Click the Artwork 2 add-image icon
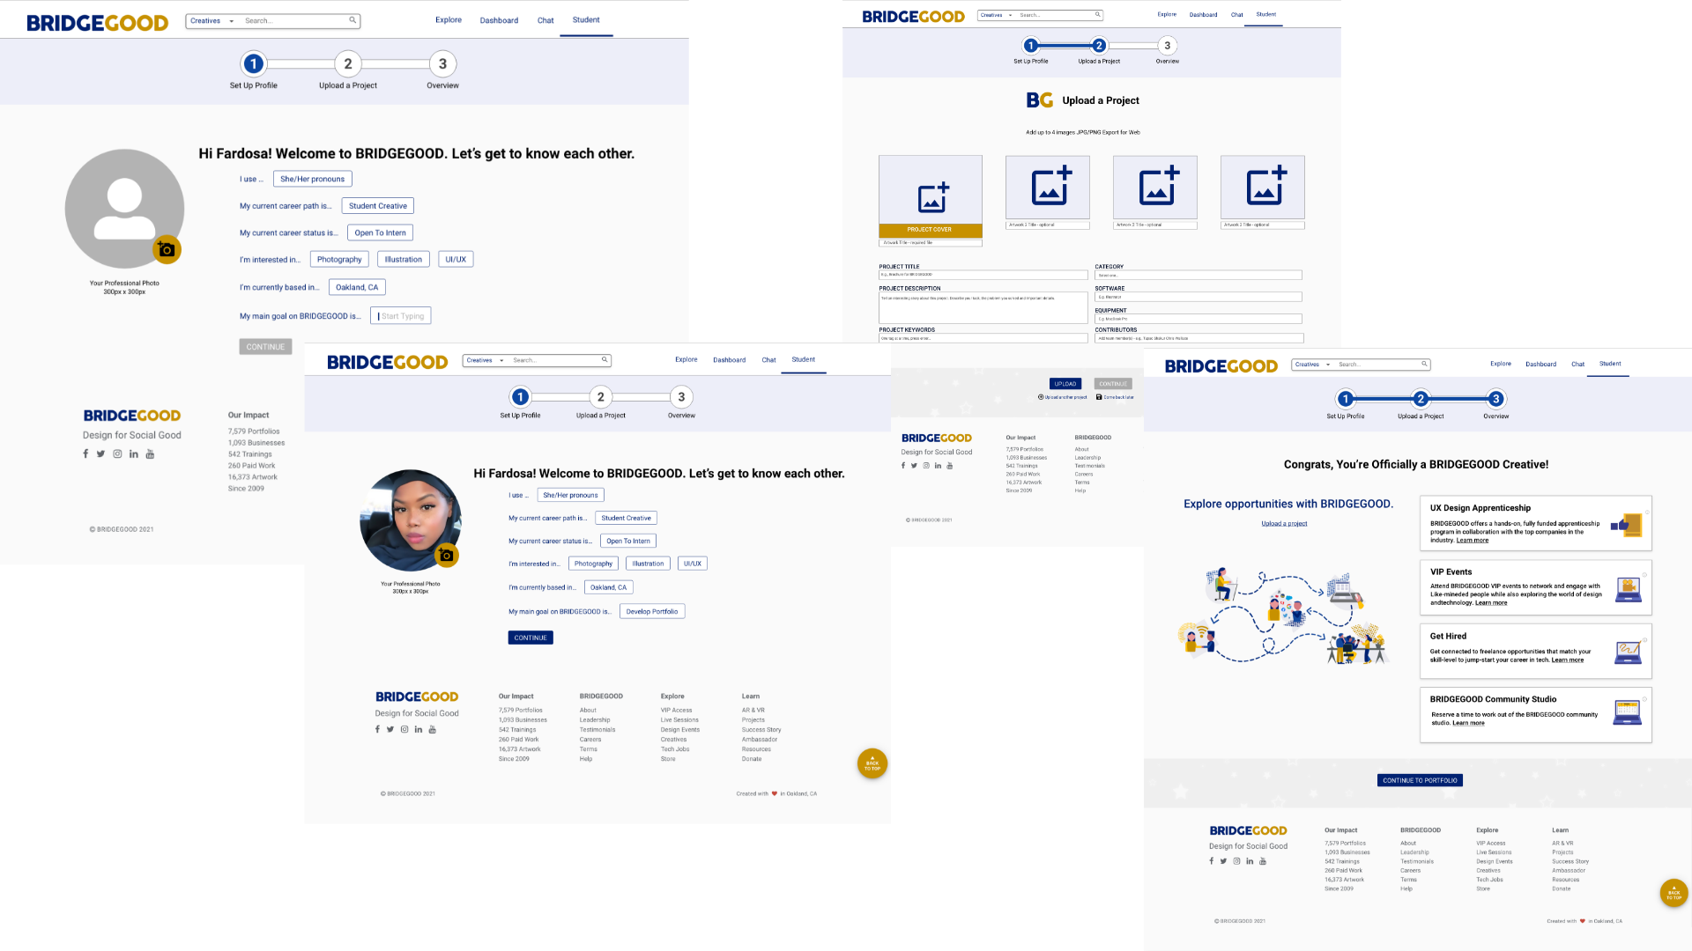The image size is (1692, 951). click(1051, 185)
